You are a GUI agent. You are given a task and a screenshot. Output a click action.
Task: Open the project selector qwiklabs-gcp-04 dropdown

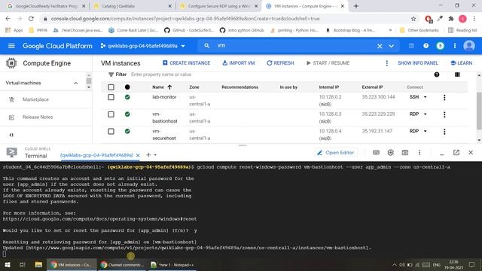[x=143, y=46]
